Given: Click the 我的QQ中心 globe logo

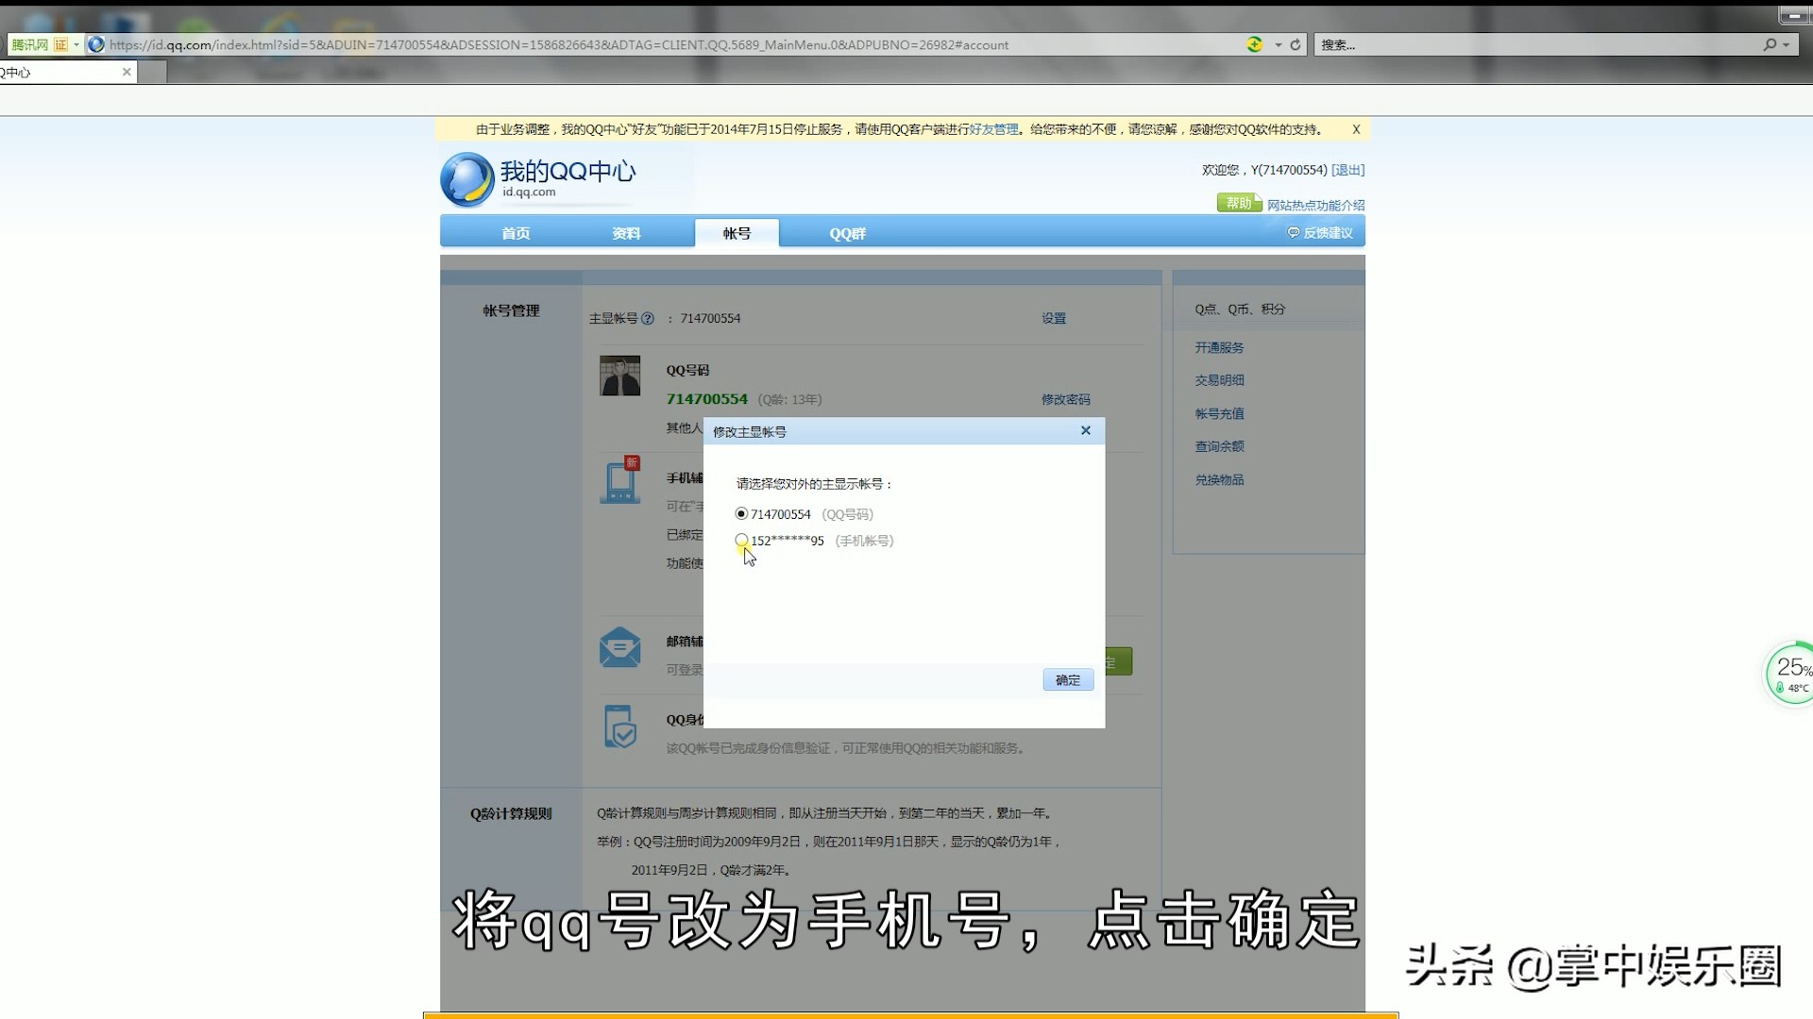Looking at the screenshot, I should (x=466, y=179).
